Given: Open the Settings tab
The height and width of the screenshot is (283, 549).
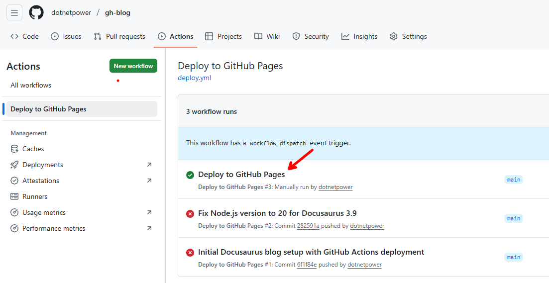Looking at the screenshot, I should pos(408,36).
